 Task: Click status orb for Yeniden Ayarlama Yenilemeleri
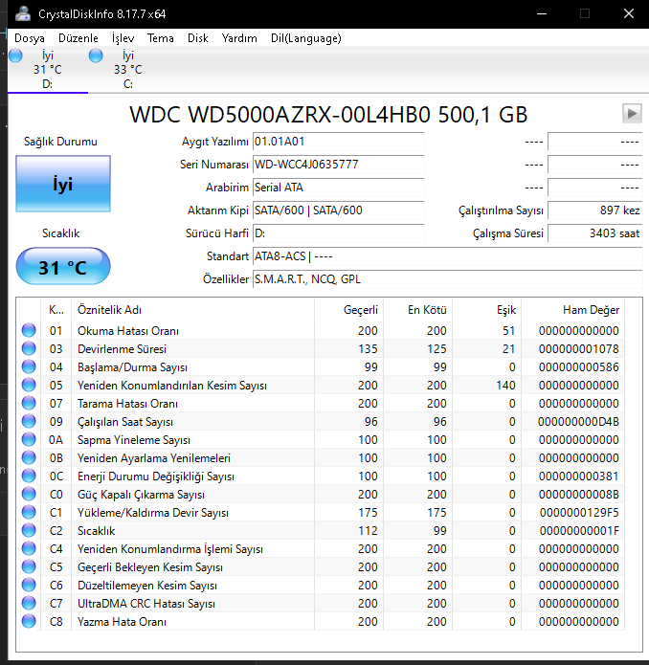pos(29,457)
